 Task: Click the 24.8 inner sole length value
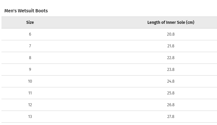(171, 81)
